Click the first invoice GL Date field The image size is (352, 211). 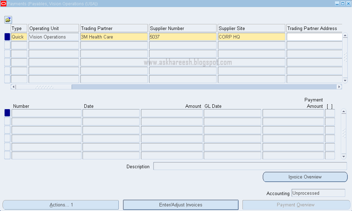(x=232, y=113)
